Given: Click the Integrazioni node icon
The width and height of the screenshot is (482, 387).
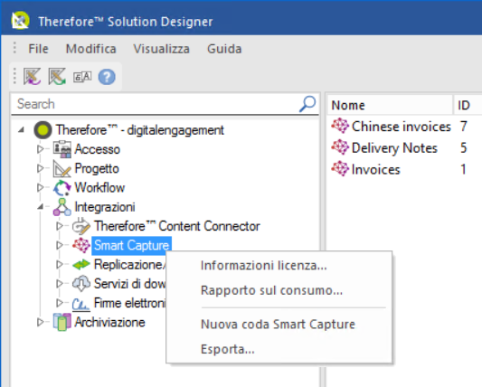Looking at the screenshot, I should point(62,207).
